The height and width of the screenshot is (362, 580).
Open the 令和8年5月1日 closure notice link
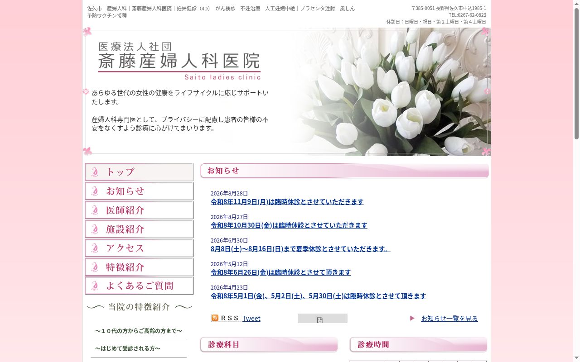click(x=318, y=296)
